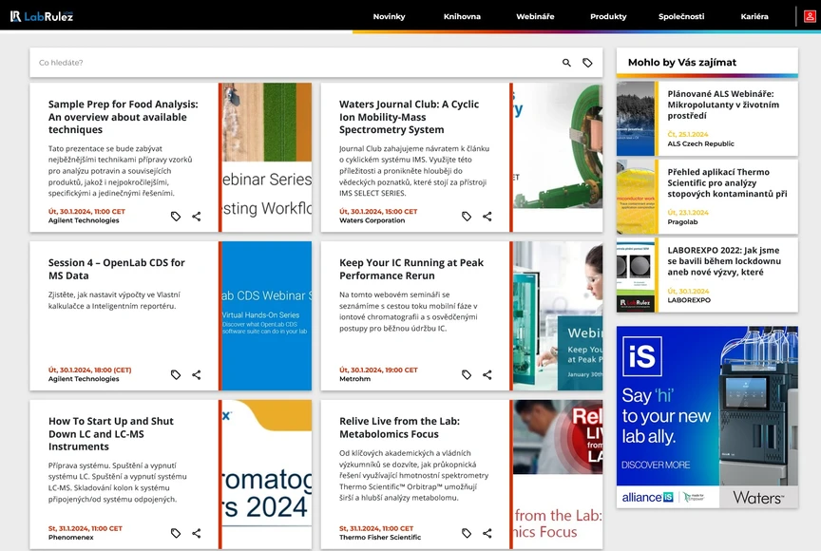
Task: Open 'Waters Journal Club' webinar title
Action: coord(409,117)
